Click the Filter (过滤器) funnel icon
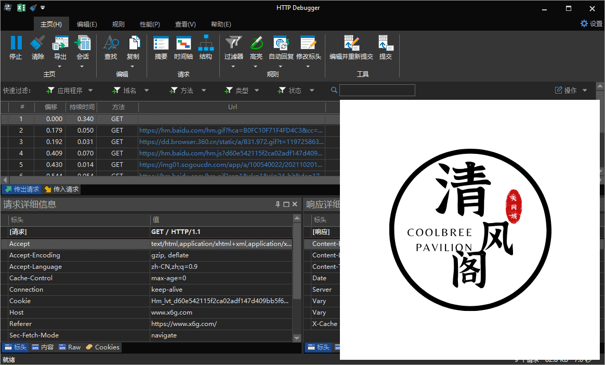The height and width of the screenshot is (365, 605). pyautogui.click(x=233, y=43)
